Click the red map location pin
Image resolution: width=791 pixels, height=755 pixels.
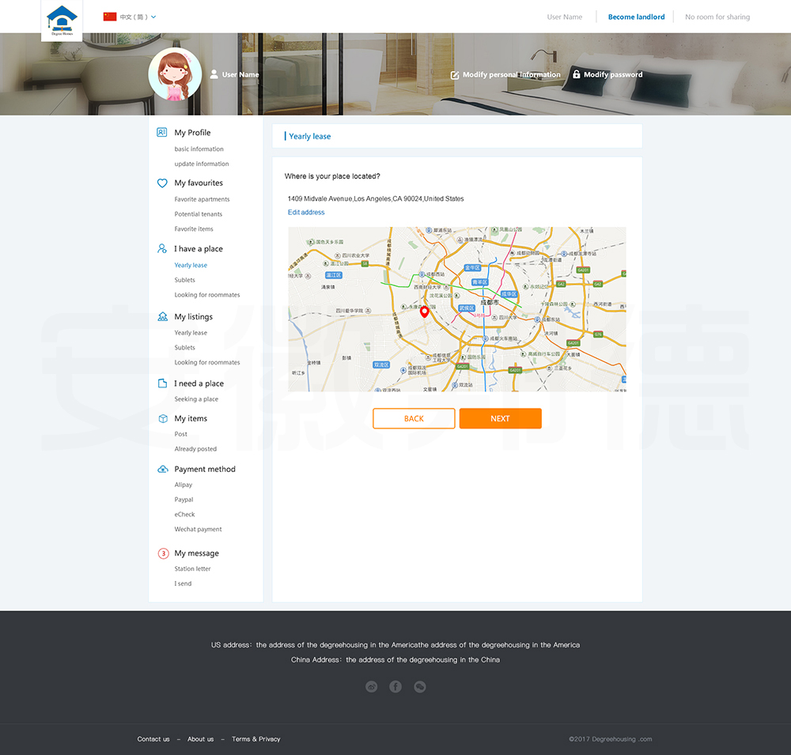tap(424, 311)
